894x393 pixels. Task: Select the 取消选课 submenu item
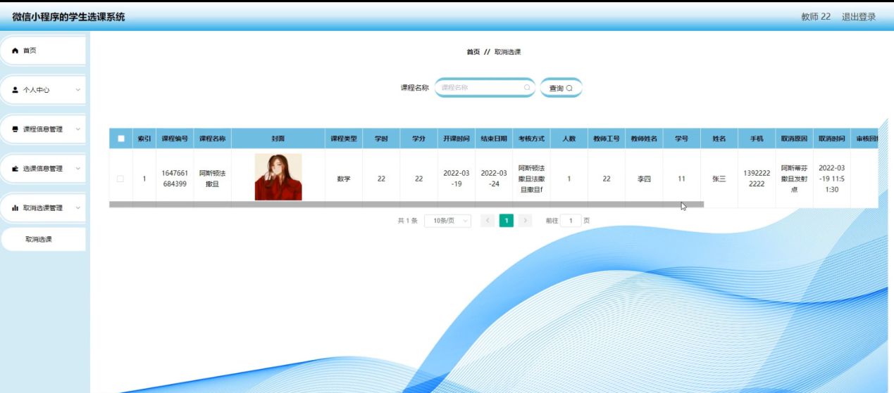click(x=43, y=239)
